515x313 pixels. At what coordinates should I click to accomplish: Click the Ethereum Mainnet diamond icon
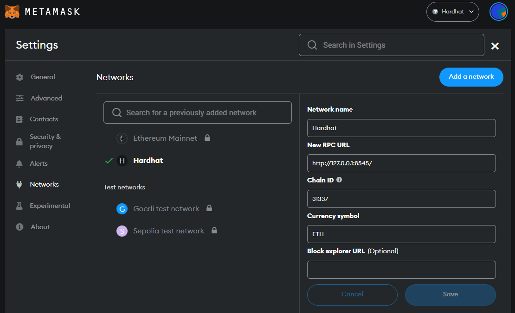point(122,138)
